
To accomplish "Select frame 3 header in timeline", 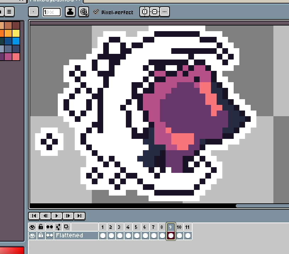I will tap(120, 227).
